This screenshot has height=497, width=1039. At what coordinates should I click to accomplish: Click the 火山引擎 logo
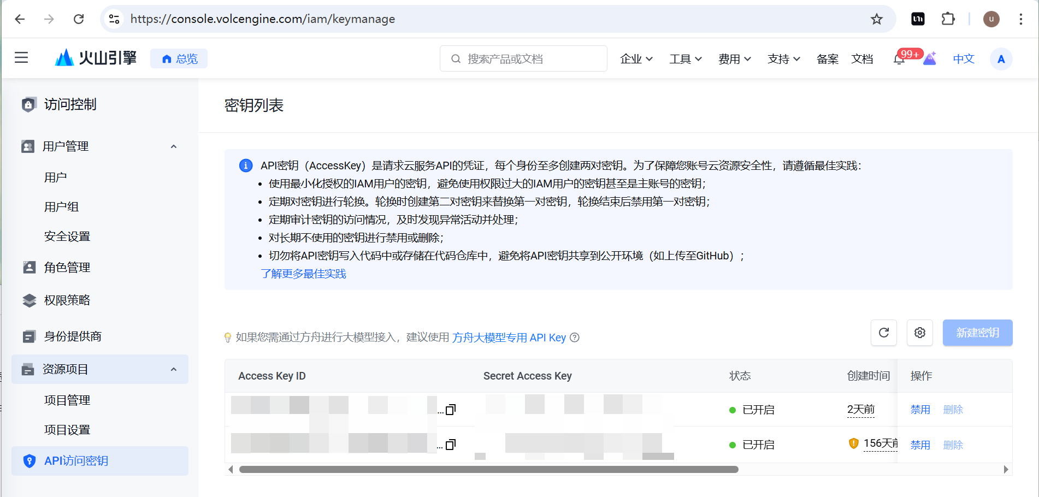pos(96,57)
